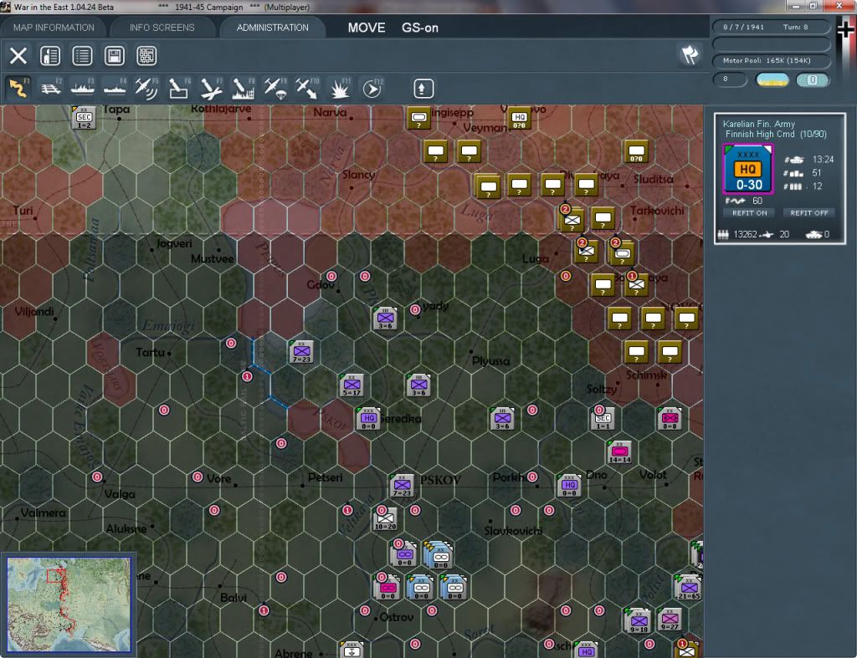This screenshot has width=857, height=658.
Task: Click the REFIT ON button
Action: pyautogui.click(x=749, y=213)
